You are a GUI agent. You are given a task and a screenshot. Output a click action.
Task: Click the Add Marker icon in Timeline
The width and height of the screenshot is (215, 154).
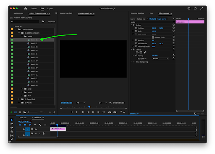click(x=35, y=125)
